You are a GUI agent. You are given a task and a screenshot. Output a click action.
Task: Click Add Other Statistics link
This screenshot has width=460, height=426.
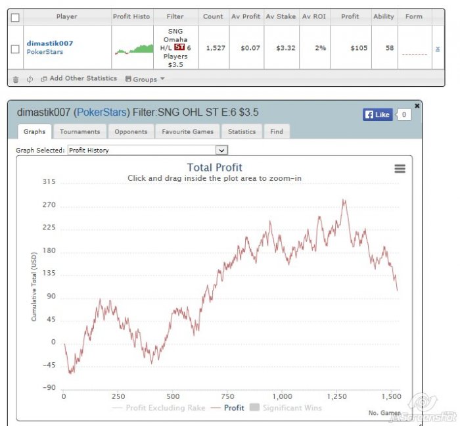coord(80,78)
